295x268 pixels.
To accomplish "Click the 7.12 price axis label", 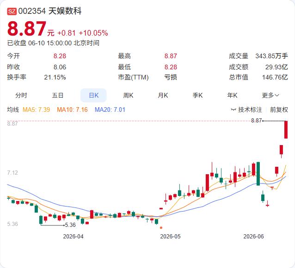I will pyautogui.click(x=12, y=173).
